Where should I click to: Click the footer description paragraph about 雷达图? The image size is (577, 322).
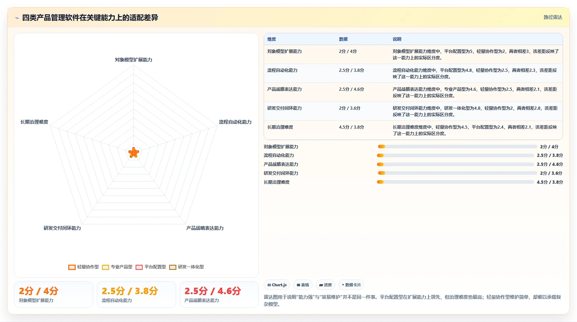[x=413, y=301]
